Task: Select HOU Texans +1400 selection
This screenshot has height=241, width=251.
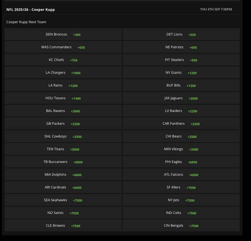Action: click(x=63, y=98)
